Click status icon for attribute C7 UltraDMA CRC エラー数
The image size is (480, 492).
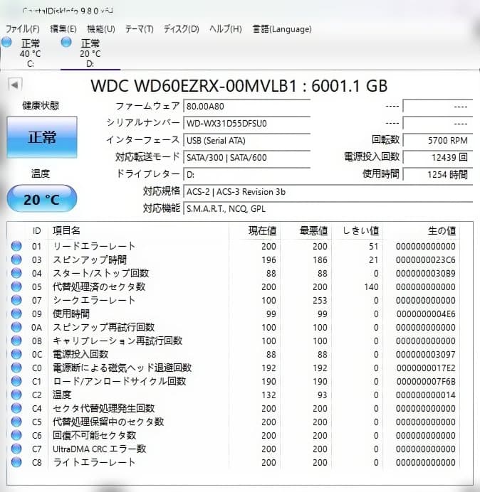point(16,449)
